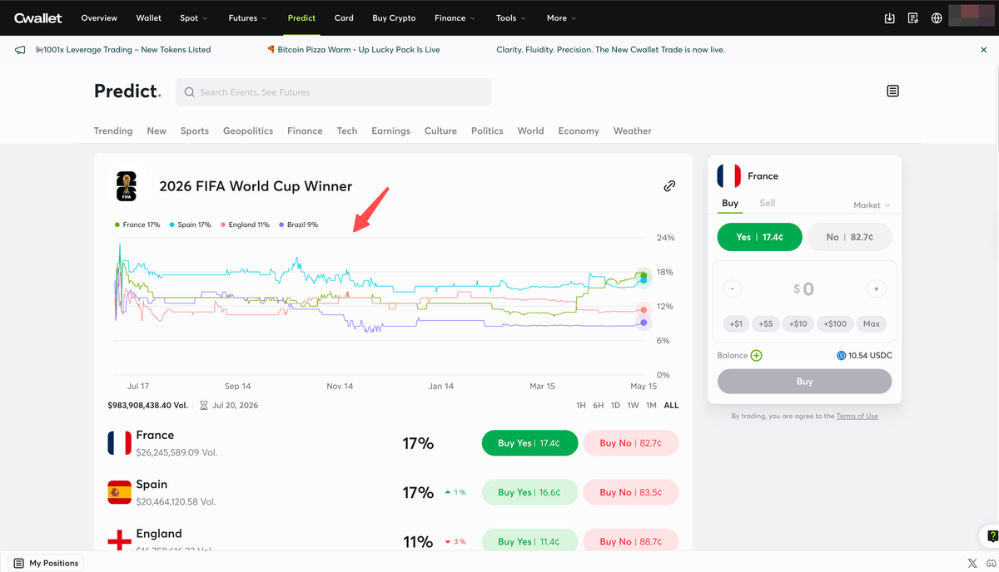Expand the Market order type dropdown

click(x=872, y=205)
